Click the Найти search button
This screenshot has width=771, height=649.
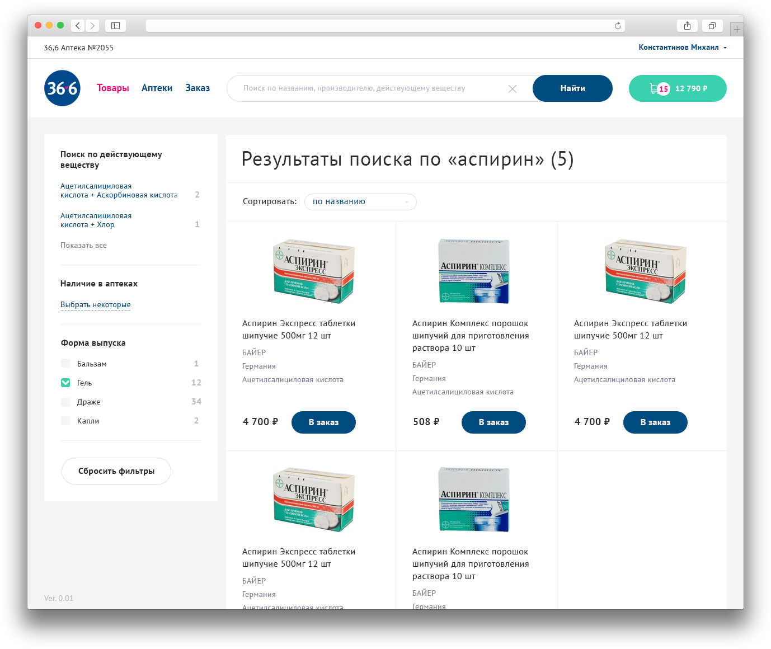point(572,88)
